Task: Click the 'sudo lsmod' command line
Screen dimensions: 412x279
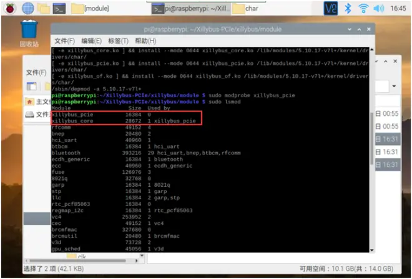Action: [225, 102]
